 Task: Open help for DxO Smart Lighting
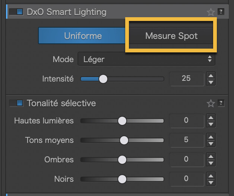(221, 12)
